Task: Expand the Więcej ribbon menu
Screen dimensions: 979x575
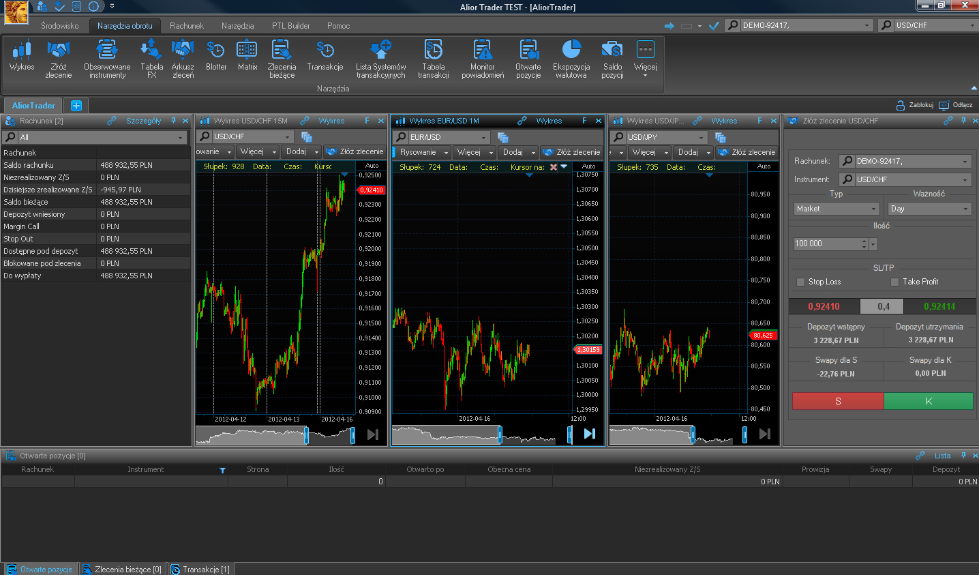Action: coord(645,59)
